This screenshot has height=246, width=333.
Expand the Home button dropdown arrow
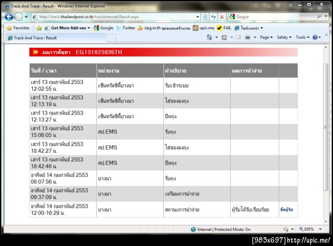click(216, 38)
